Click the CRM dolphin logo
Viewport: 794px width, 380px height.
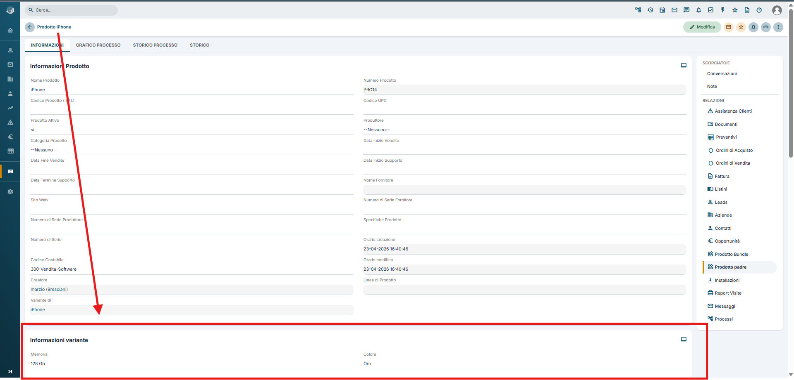[x=10, y=10]
